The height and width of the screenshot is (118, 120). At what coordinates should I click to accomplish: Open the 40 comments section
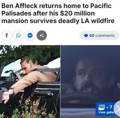pyautogui.click(x=99, y=35)
